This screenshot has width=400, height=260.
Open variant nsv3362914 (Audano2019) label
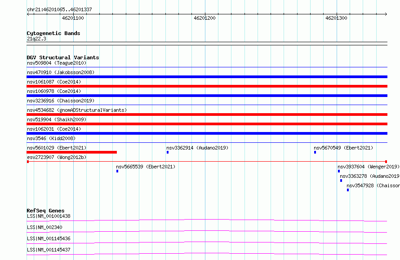coord(197,148)
